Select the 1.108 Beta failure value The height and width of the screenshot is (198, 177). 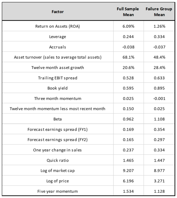tap(159, 119)
